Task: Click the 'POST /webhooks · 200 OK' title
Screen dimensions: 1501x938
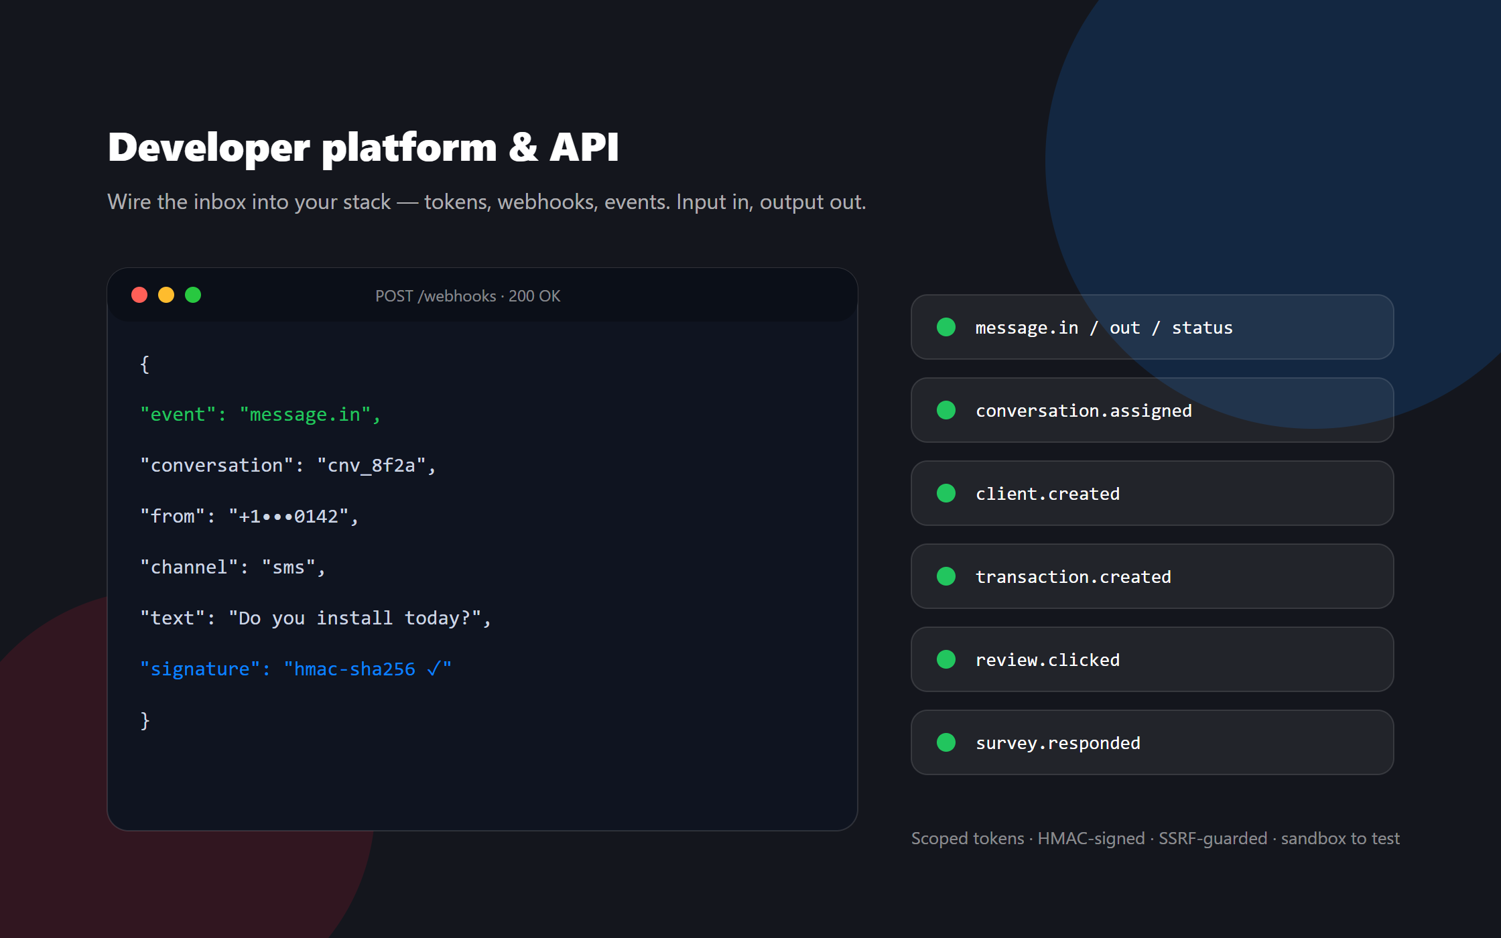Action: 468,296
